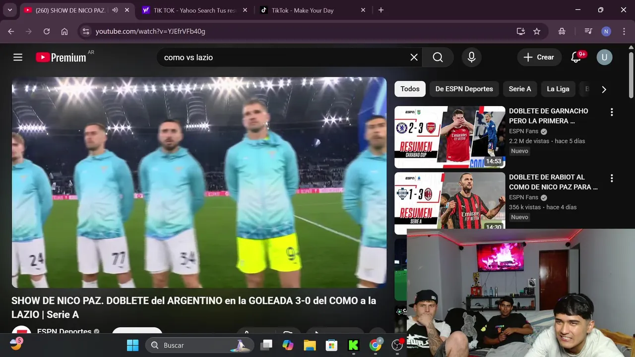The height and width of the screenshot is (357, 635).
Task: Open the Chelsea 2-3 Arsenal resumen thumbnail
Action: point(450,137)
